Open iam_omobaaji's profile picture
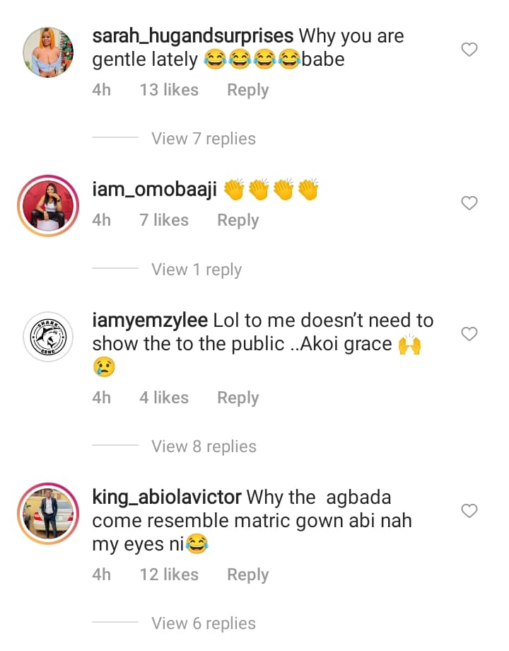The image size is (509, 651). click(48, 205)
